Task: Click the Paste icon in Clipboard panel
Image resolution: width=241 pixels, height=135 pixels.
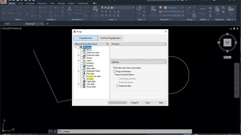Action: pos(217,10)
